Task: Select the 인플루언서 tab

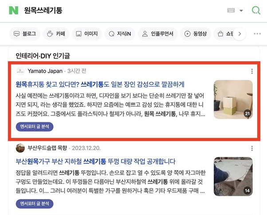Action: (x=158, y=34)
